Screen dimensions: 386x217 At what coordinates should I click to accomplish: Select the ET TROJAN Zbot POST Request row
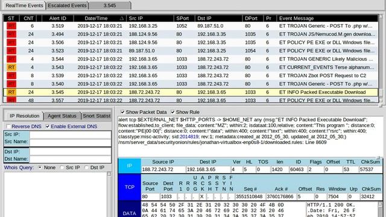191,75
